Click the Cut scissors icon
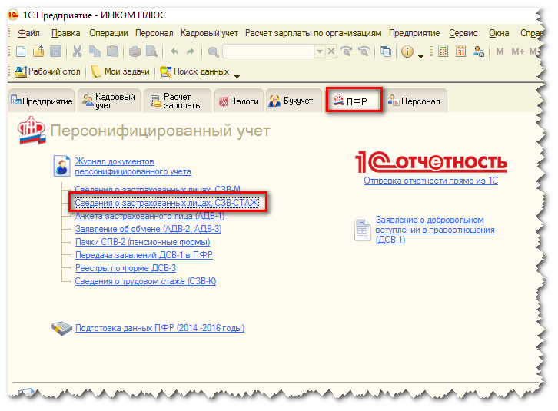Image resolution: width=558 pixels, height=411 pixels. click(77, 51)
